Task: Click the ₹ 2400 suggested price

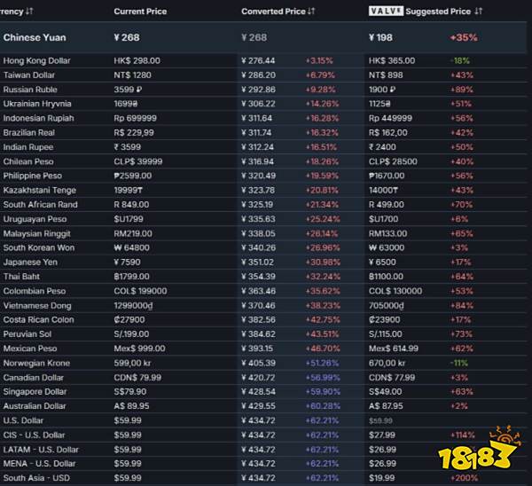Action: pos(382,147)
